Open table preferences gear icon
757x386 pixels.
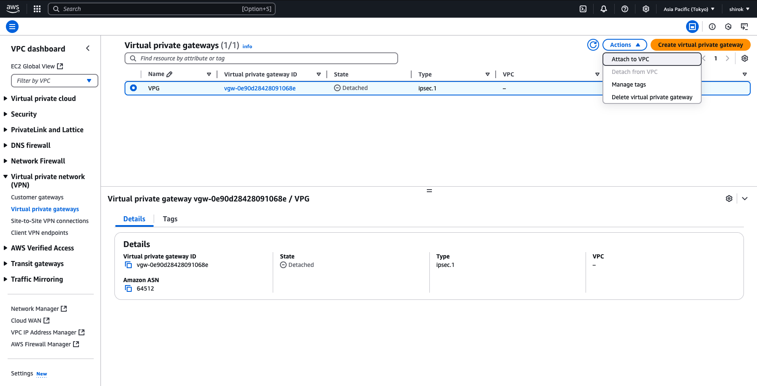point(745,58)
